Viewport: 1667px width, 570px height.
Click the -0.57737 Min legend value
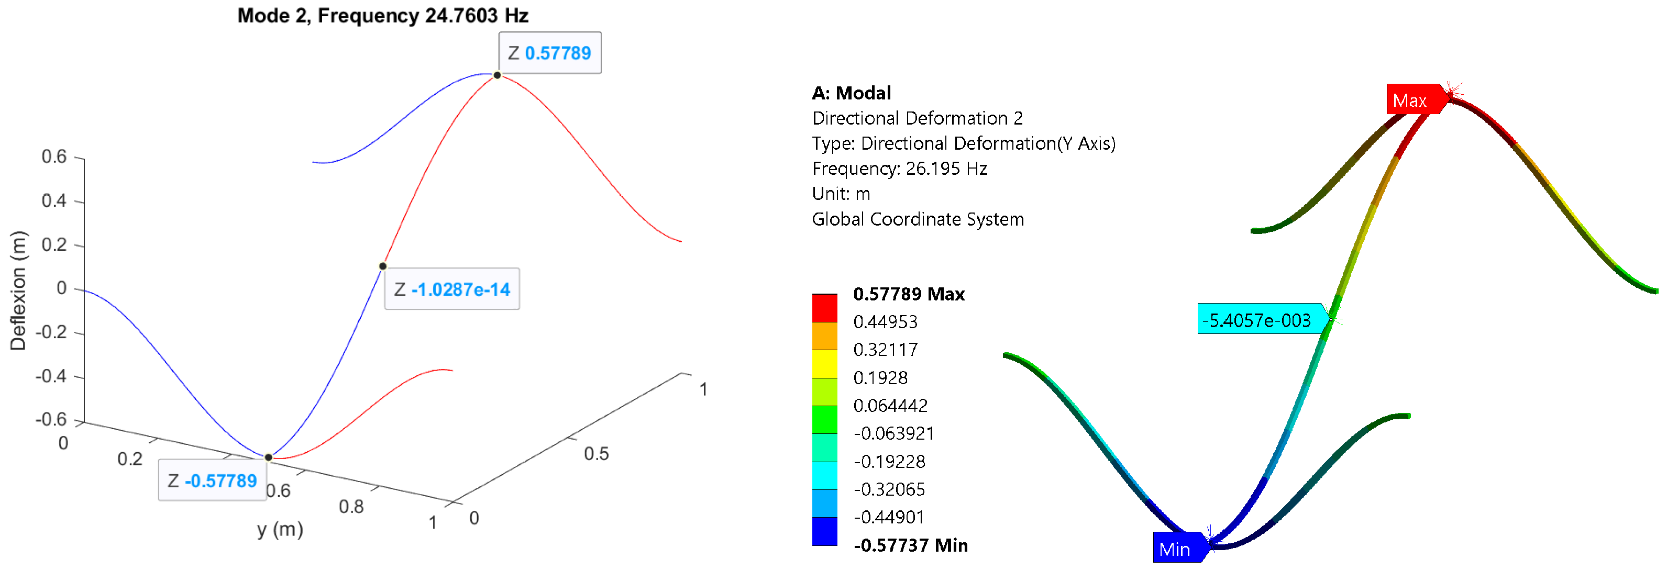(x=911, y=545)
